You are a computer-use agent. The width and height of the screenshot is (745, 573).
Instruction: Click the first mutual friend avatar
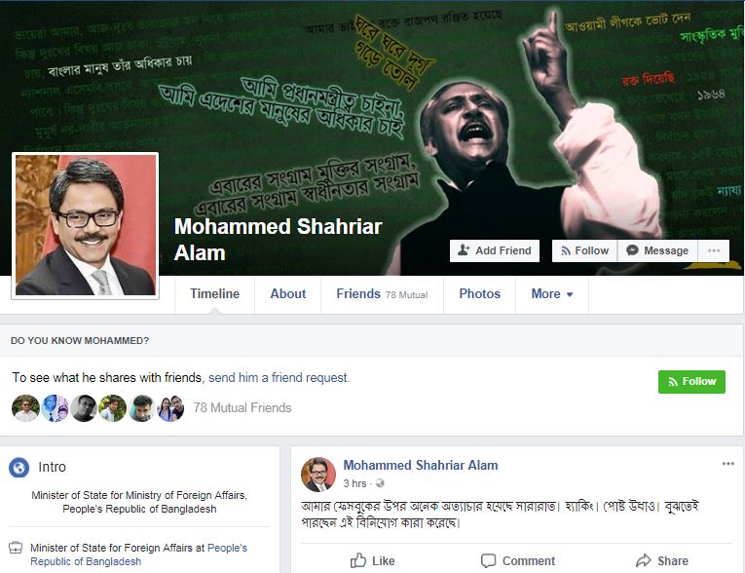(x=25, y=408)
